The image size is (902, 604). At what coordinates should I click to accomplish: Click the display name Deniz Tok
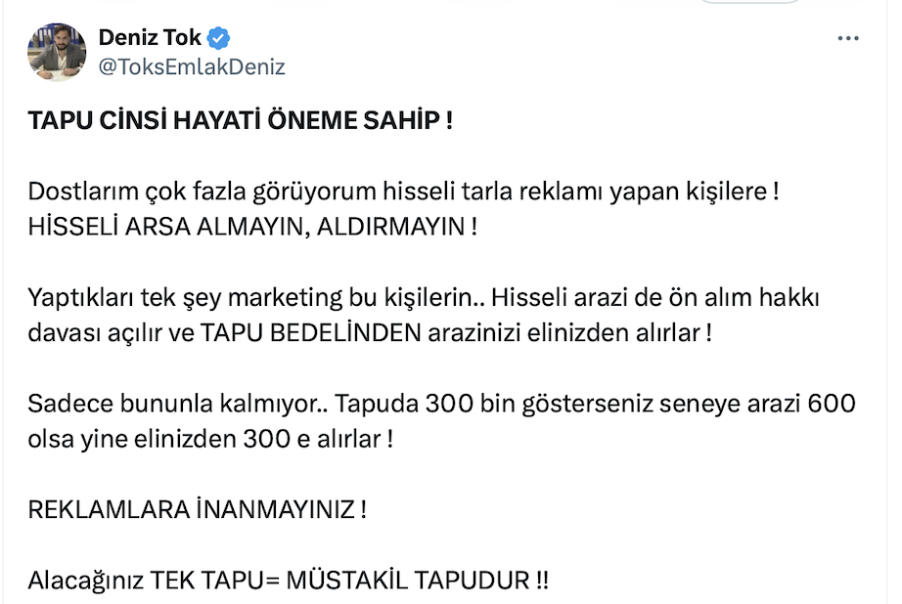point(150,38)
